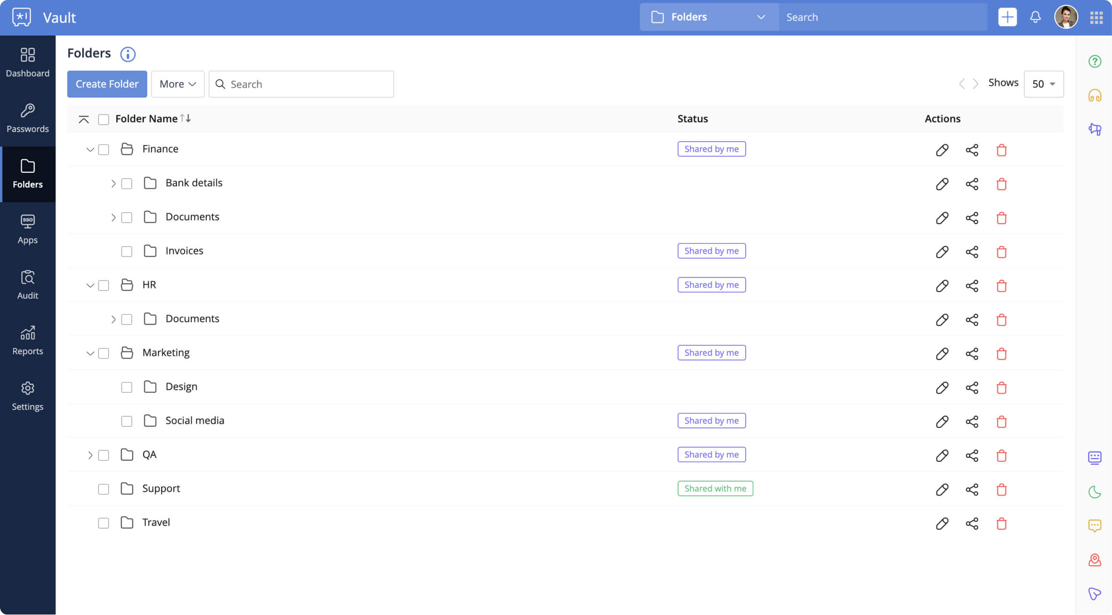
Task: Expand the QA folder
Action: [90, 455]
